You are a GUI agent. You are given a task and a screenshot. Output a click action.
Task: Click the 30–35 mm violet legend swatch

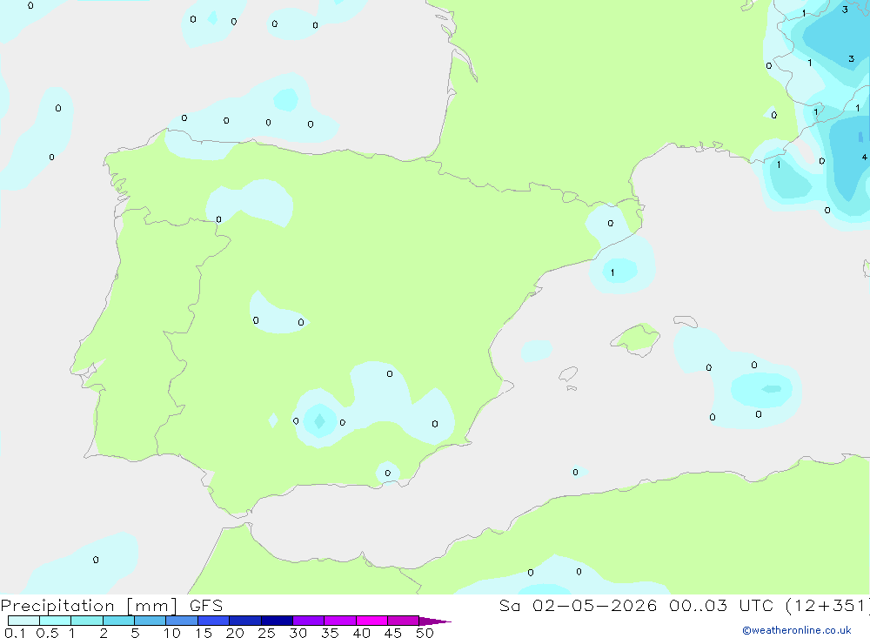[x=309, y=621]
